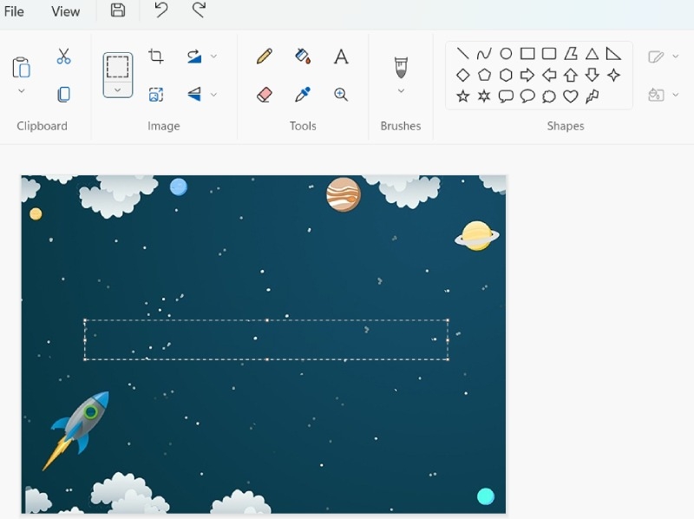Click the Flip icon
This screenshot has height=519, width=694.
click(x=194, y=95)
